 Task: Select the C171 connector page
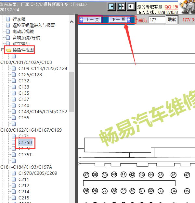click(x=24, y=136)
